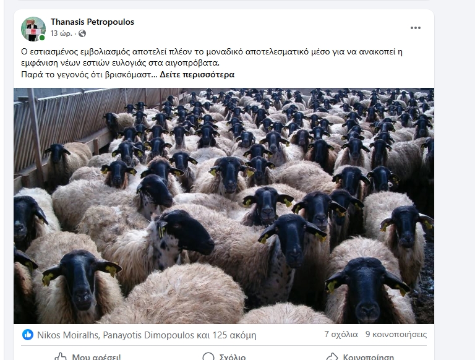475x360 pixels.
Task: Click the Κοινοποίηση share button
Action: point(360,357)
